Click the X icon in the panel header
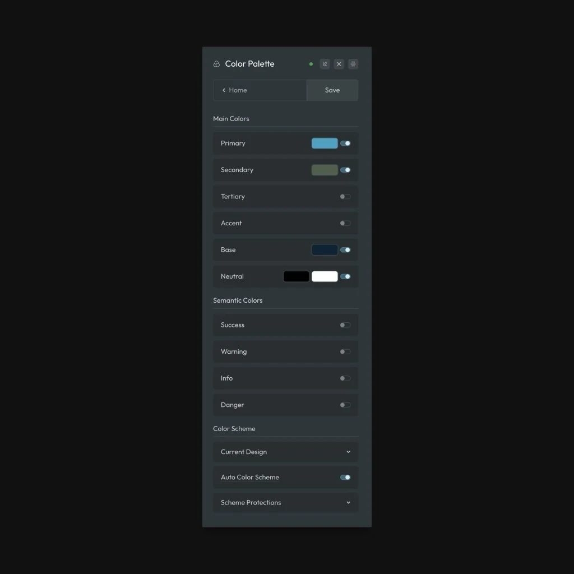This screenshot has width=574, height=574. click(339, 64)
